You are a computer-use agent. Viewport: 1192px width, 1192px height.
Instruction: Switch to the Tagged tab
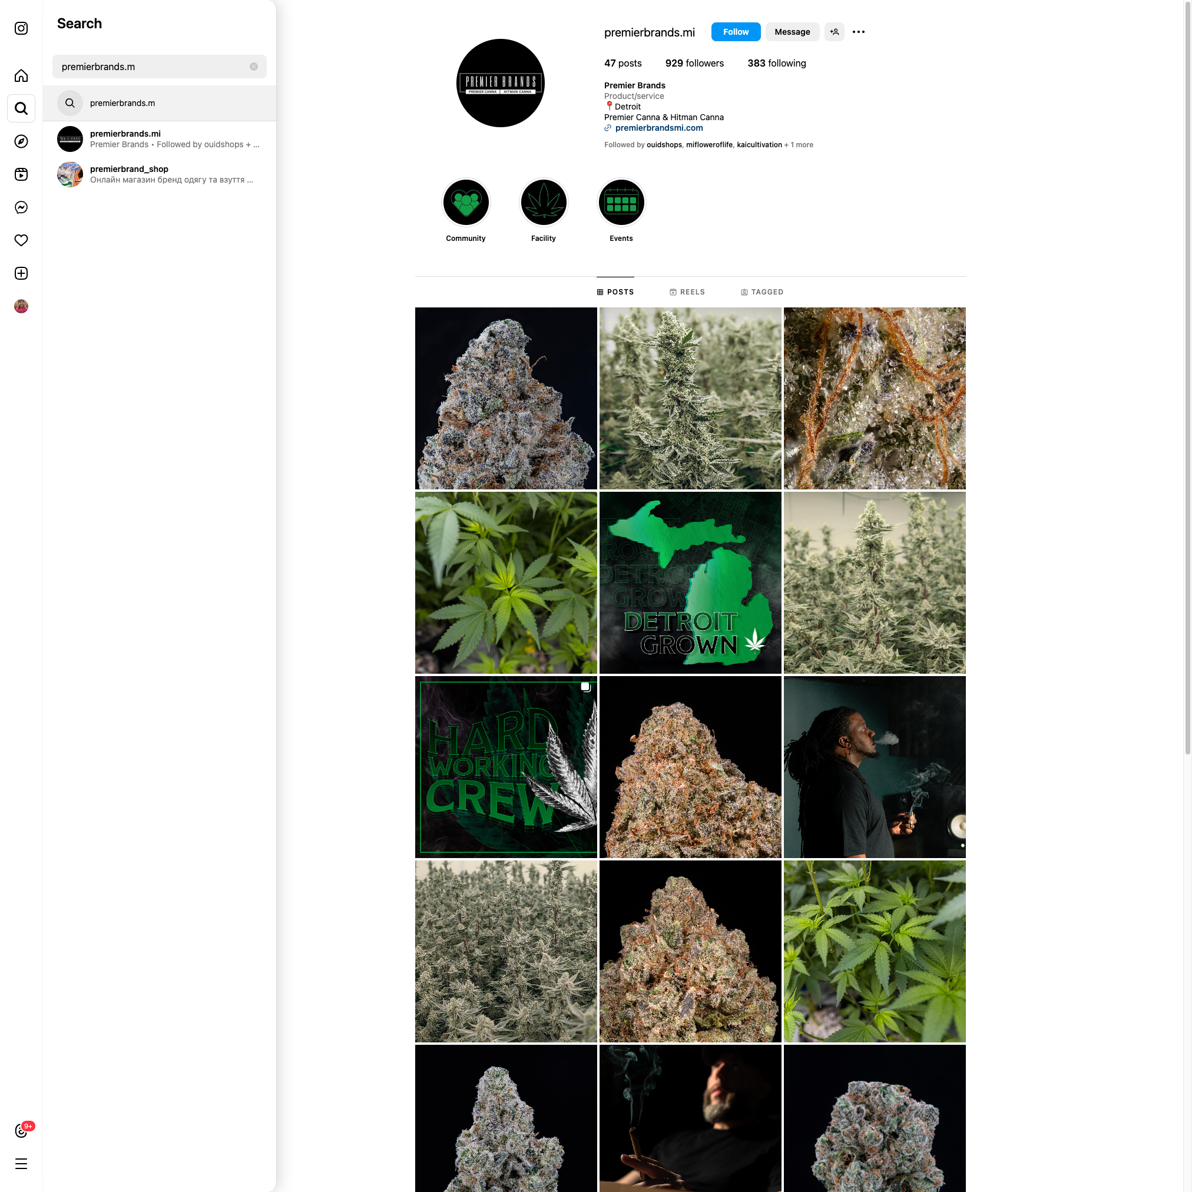pos(761,292)
